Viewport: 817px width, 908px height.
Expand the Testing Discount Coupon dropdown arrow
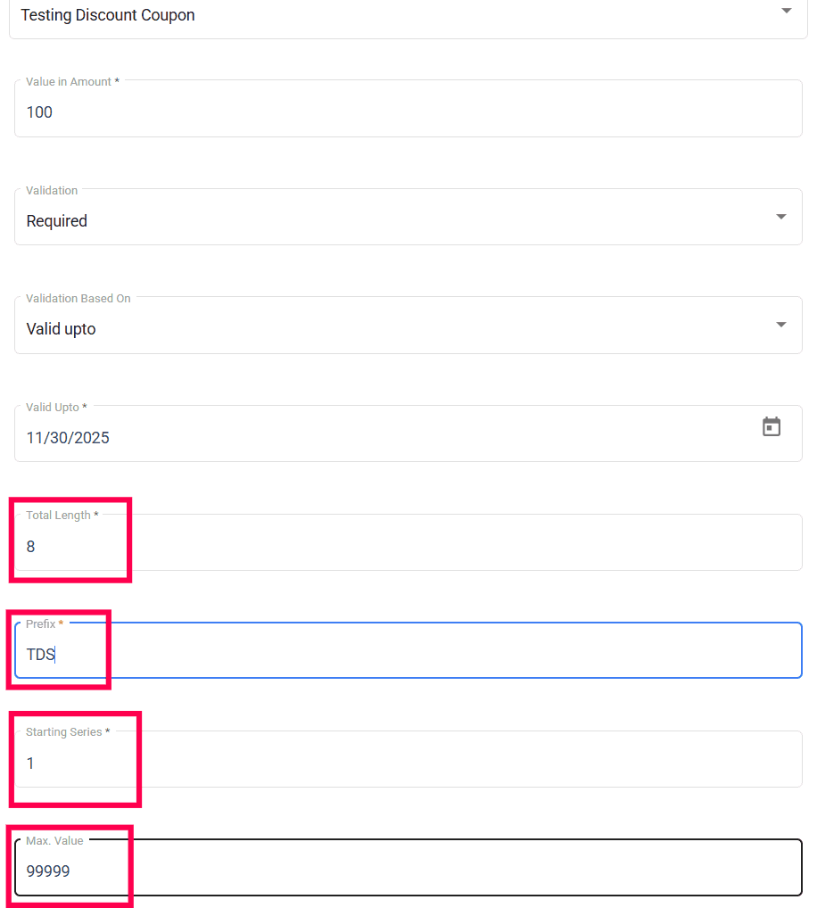(x=786, y=11)
